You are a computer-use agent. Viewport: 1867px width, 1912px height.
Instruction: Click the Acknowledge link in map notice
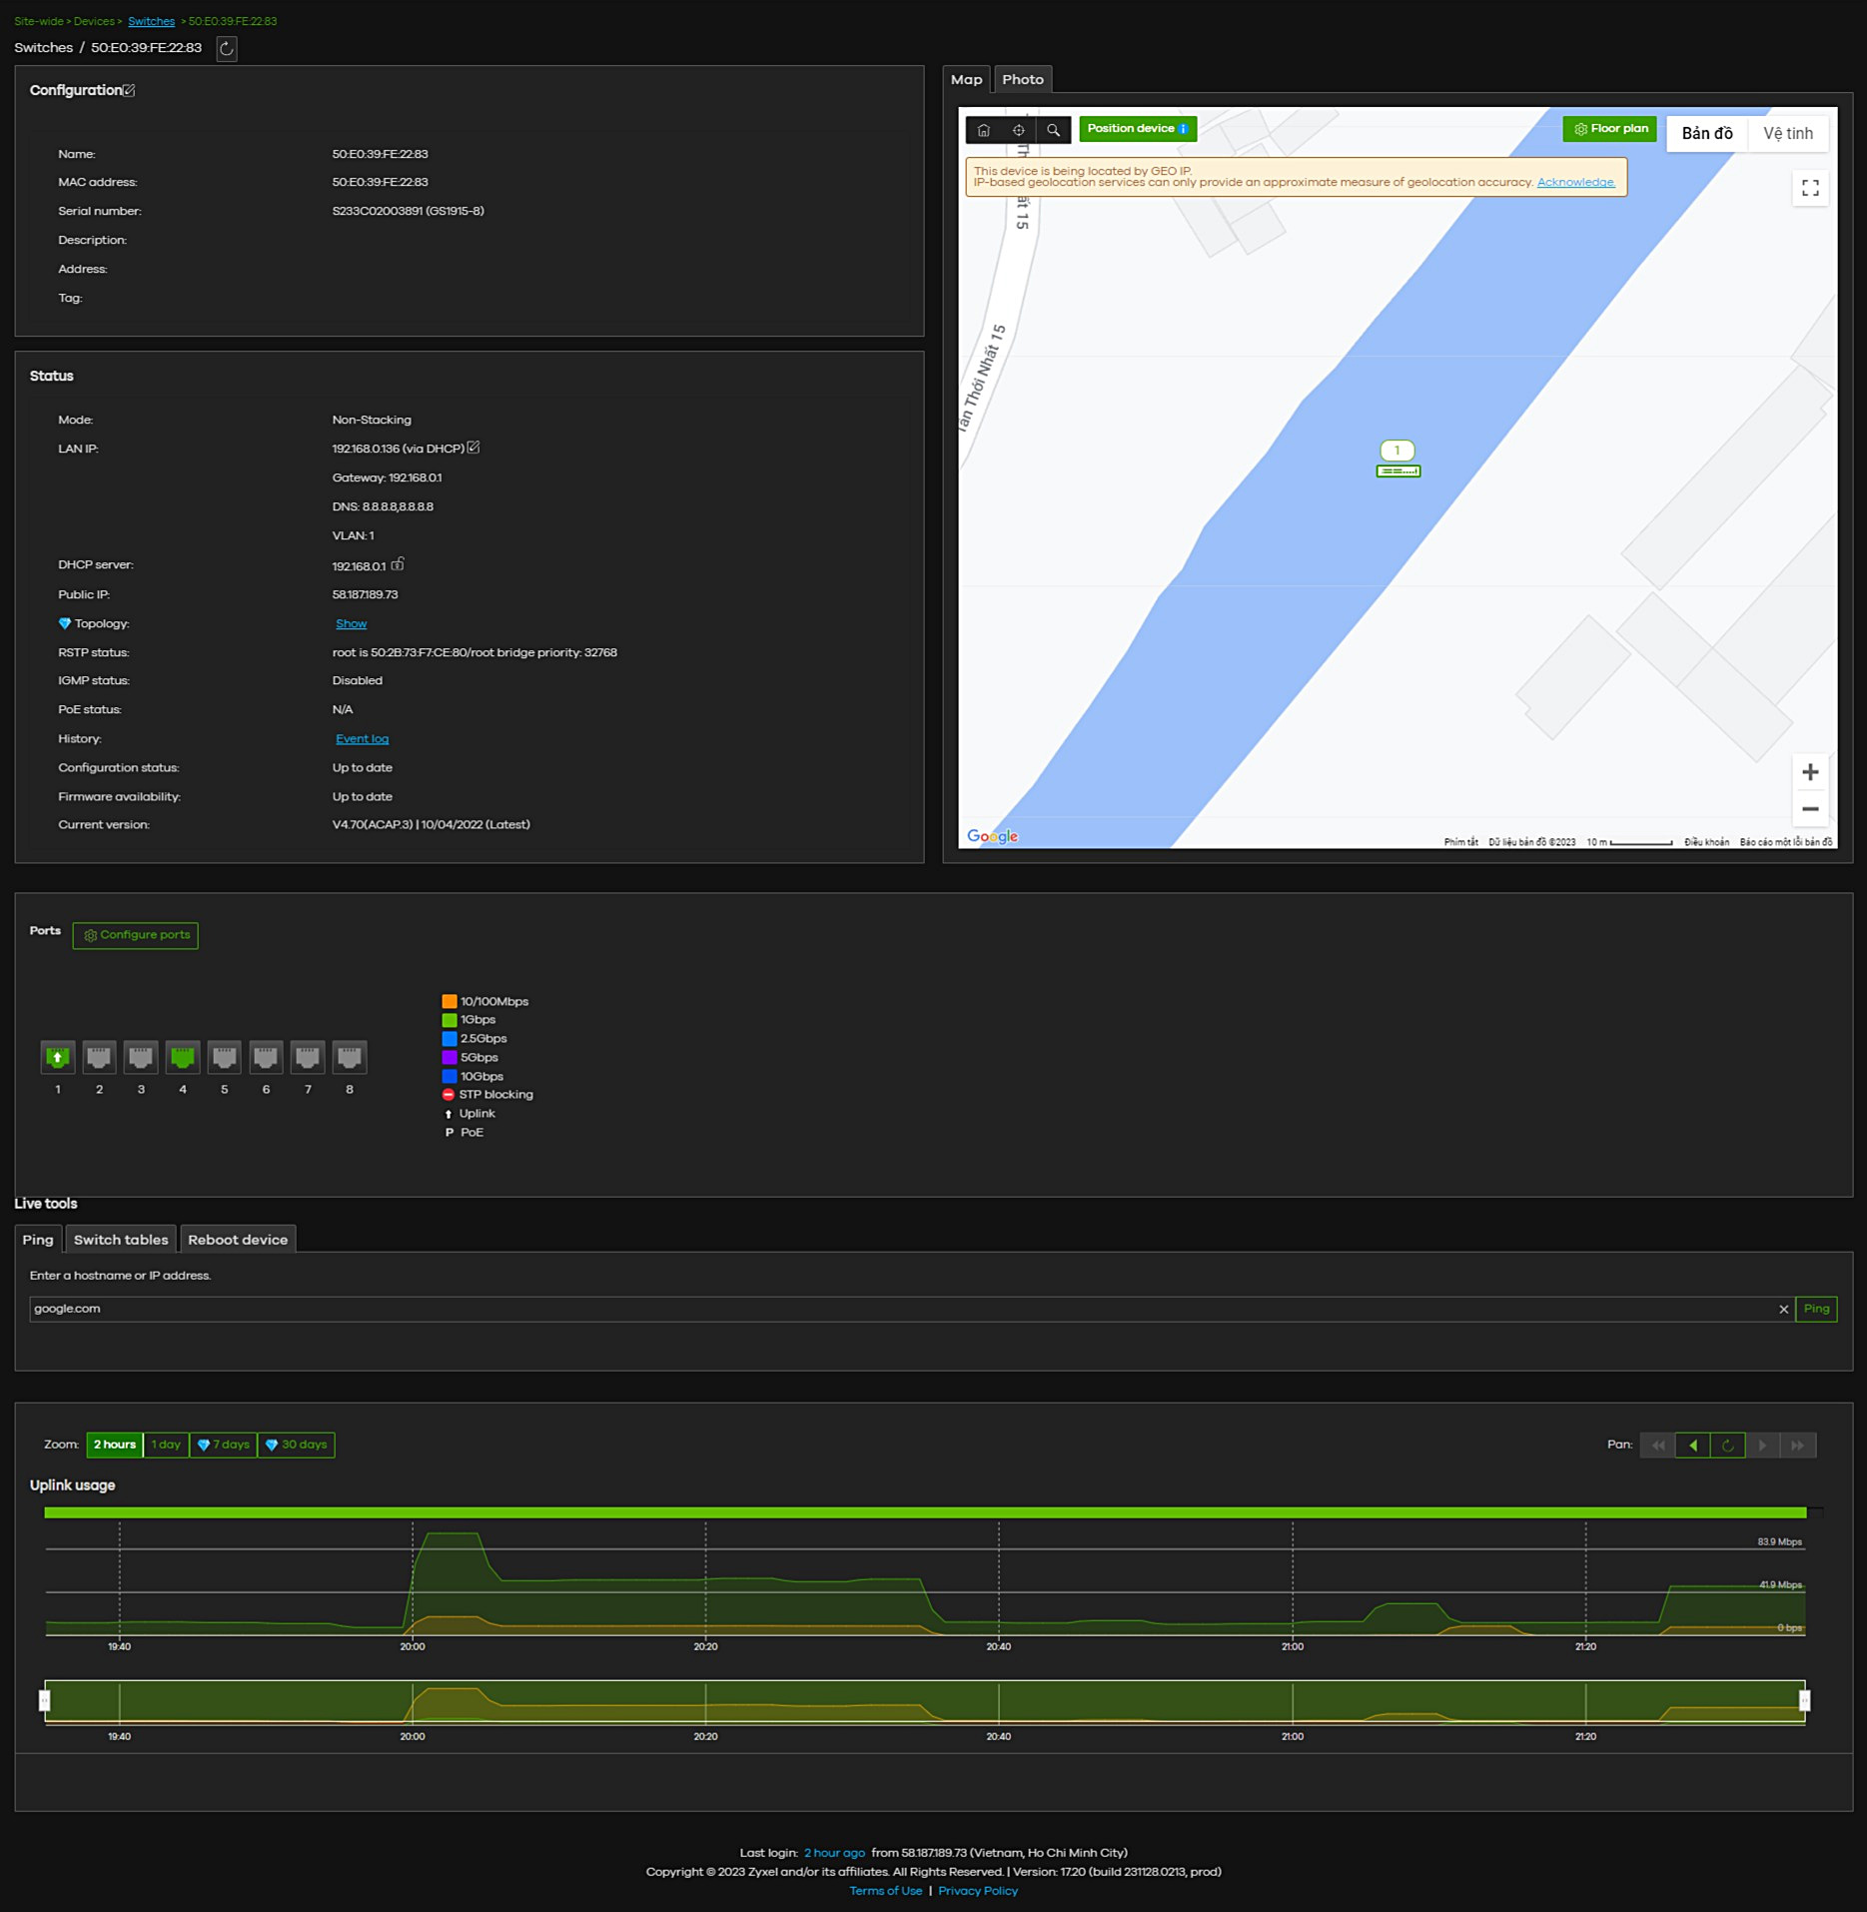[1575, 182]
